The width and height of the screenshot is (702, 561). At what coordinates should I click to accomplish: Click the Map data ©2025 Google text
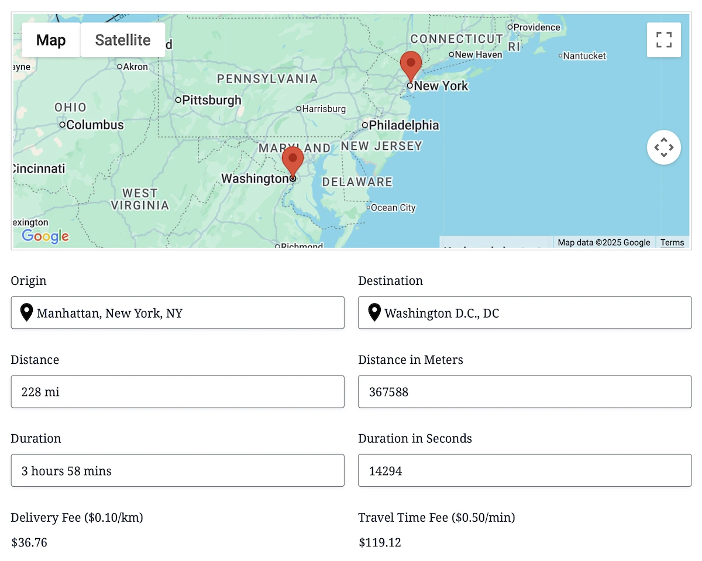tap(604, 242)
